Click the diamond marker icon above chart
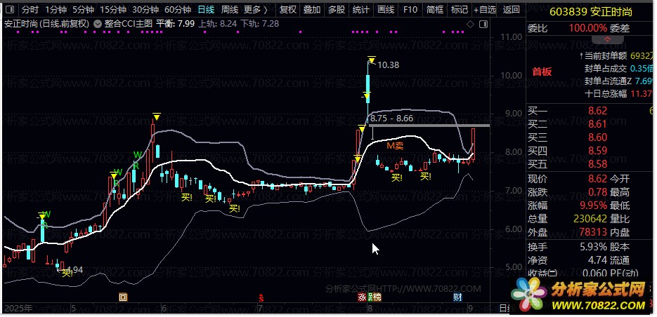This screenshot has height=317, width=657. (471, 25)
